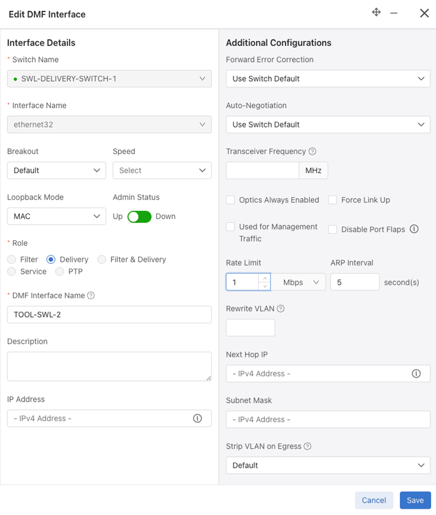Click the Description text area

pyautogui.click(x=109, y=367)
